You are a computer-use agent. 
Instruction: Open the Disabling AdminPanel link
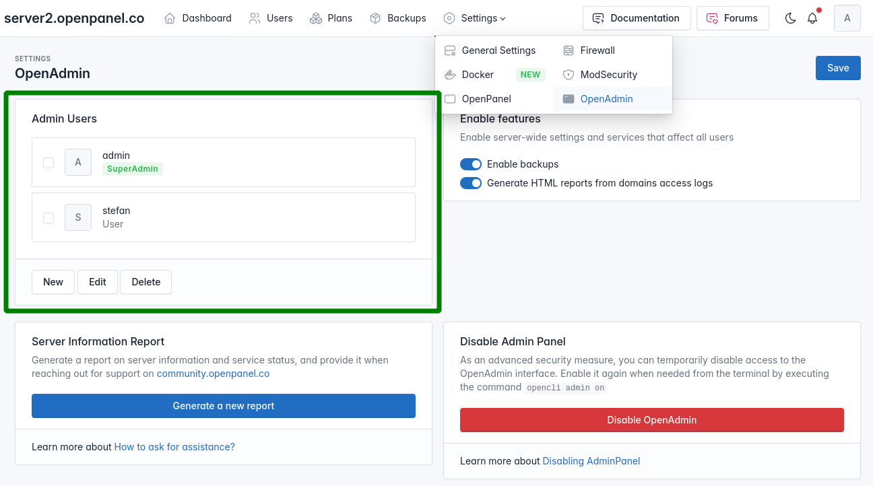pos(591,461)
